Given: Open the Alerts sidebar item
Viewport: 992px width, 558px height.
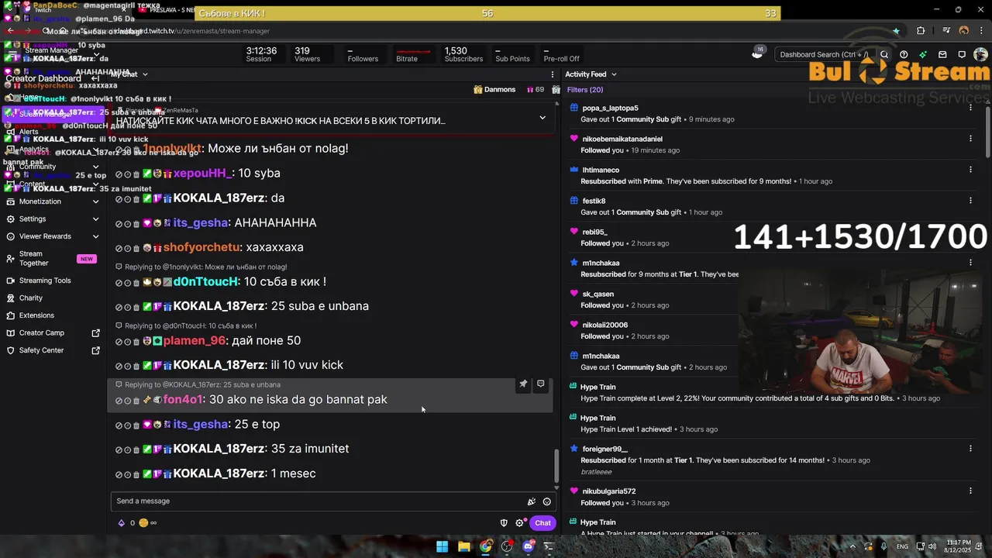Looking at the screenshot, I should (x=53, y=132).
